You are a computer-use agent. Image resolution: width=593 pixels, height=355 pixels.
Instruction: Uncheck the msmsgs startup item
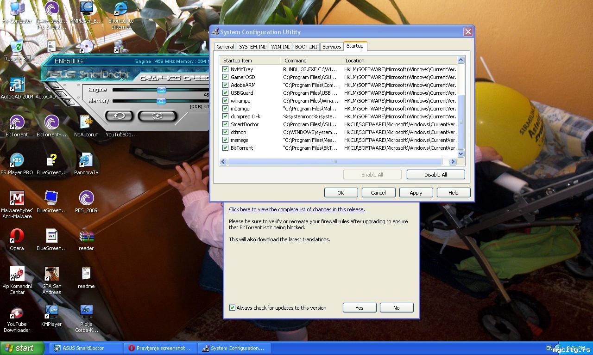point(226,140)
